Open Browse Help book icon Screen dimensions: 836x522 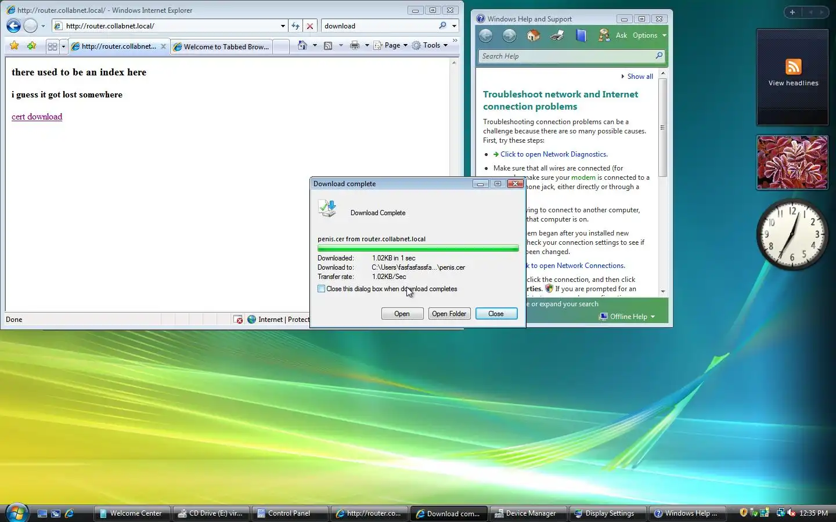click(581, 35)
